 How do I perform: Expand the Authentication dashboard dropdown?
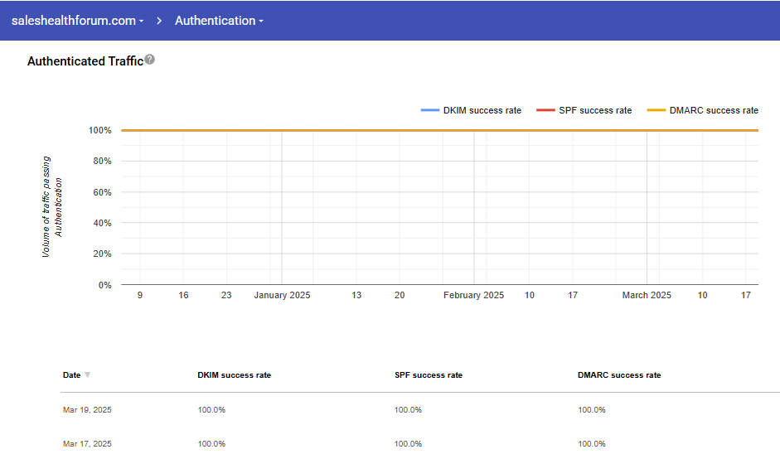tap(219, 21)
